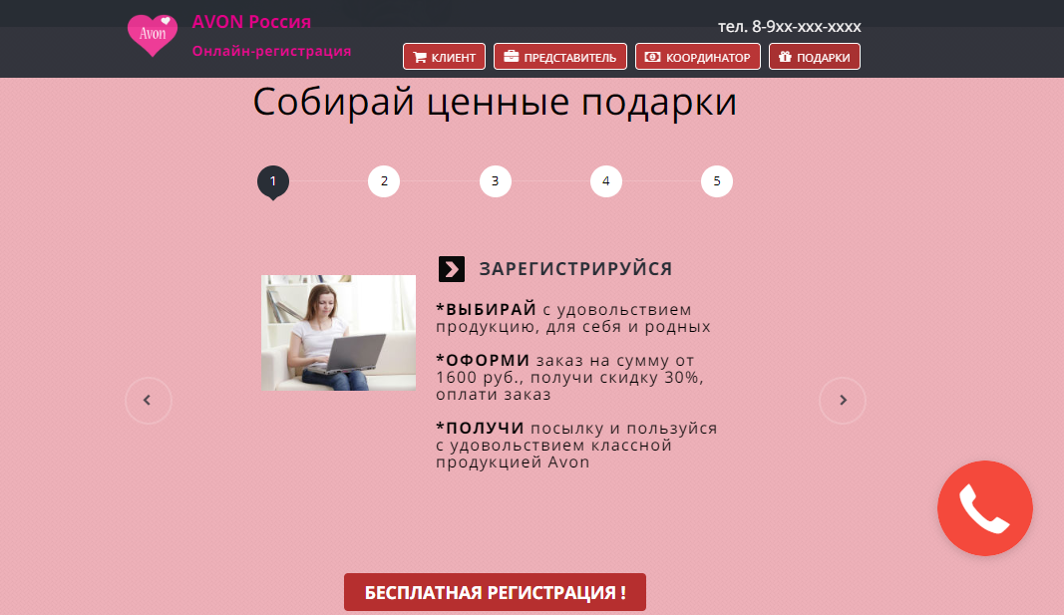Click the phone number in the header

pyautogui.click(x=789, y=27)
